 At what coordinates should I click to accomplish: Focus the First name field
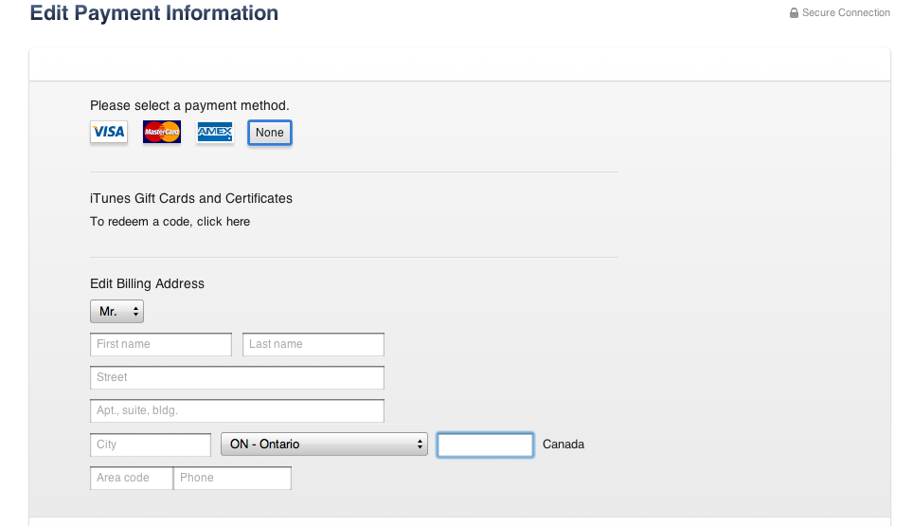tap(161, 344)
